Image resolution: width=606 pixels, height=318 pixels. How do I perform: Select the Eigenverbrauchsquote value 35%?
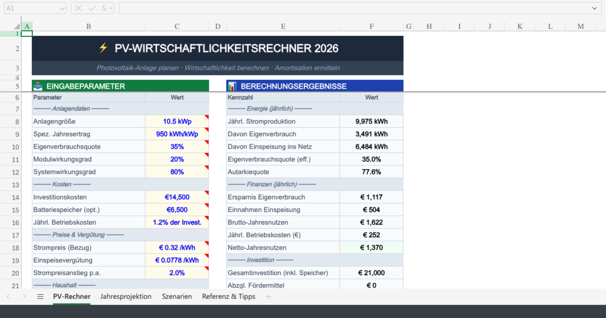coord(177,147)
